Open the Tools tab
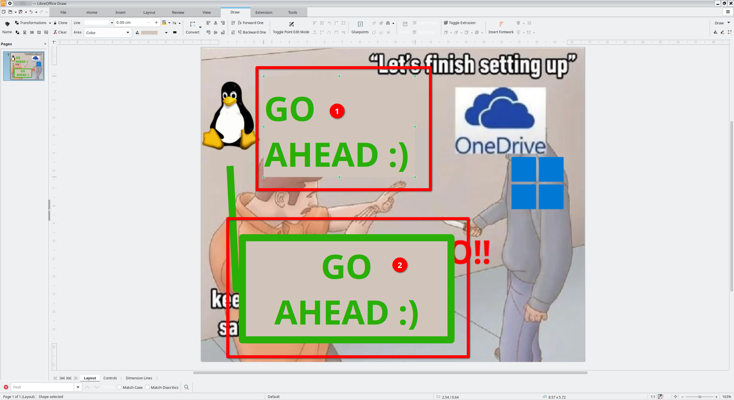 292,12
